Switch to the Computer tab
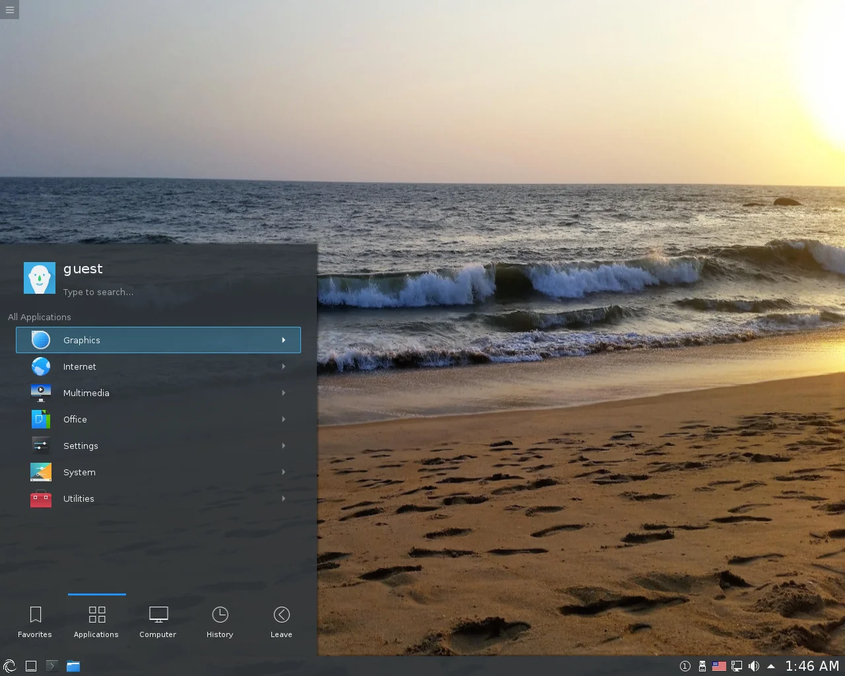The height and width of the screenshot is (676, 845). click(158, 622)
